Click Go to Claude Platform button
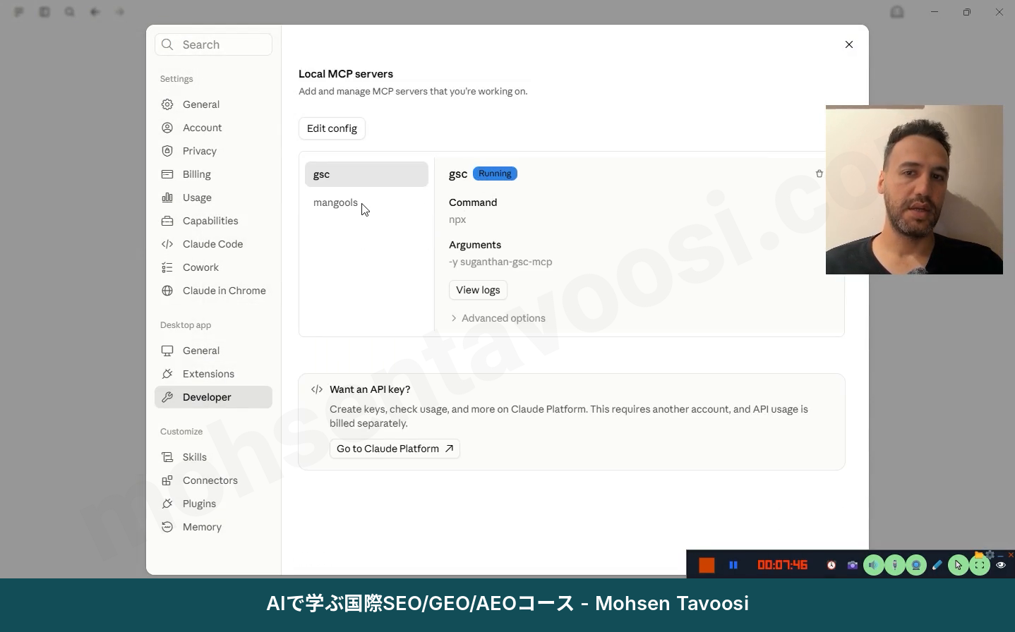Image resolution: width=1015 pixels, height=632 pixels. (395, 449)
